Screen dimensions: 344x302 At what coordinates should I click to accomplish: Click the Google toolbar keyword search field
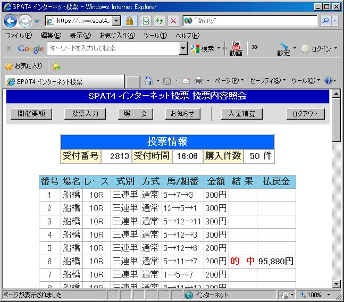pyautogui.click(x=113, y=48)
